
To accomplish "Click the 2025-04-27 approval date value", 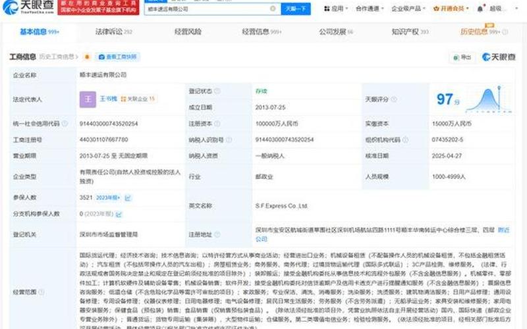I will 447,156.
